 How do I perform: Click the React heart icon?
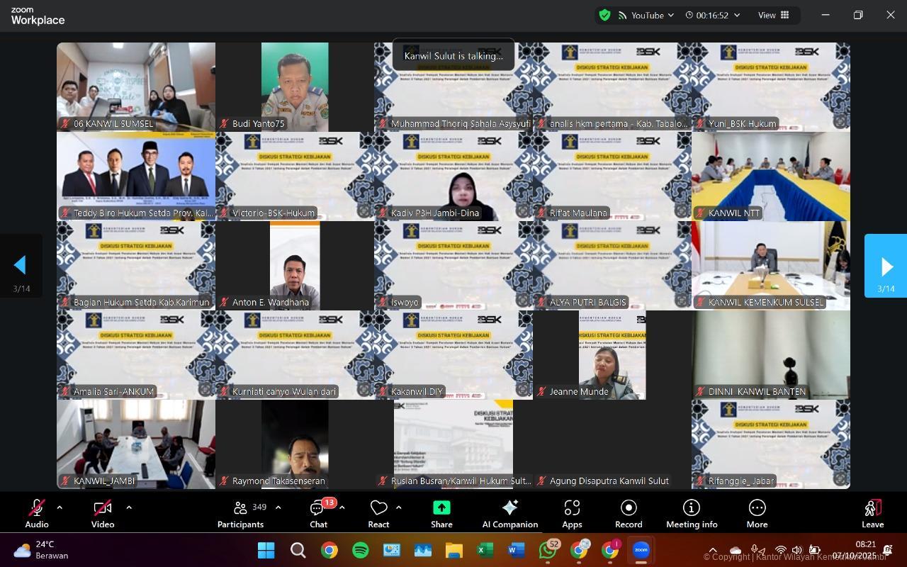(x=378, y=508)
